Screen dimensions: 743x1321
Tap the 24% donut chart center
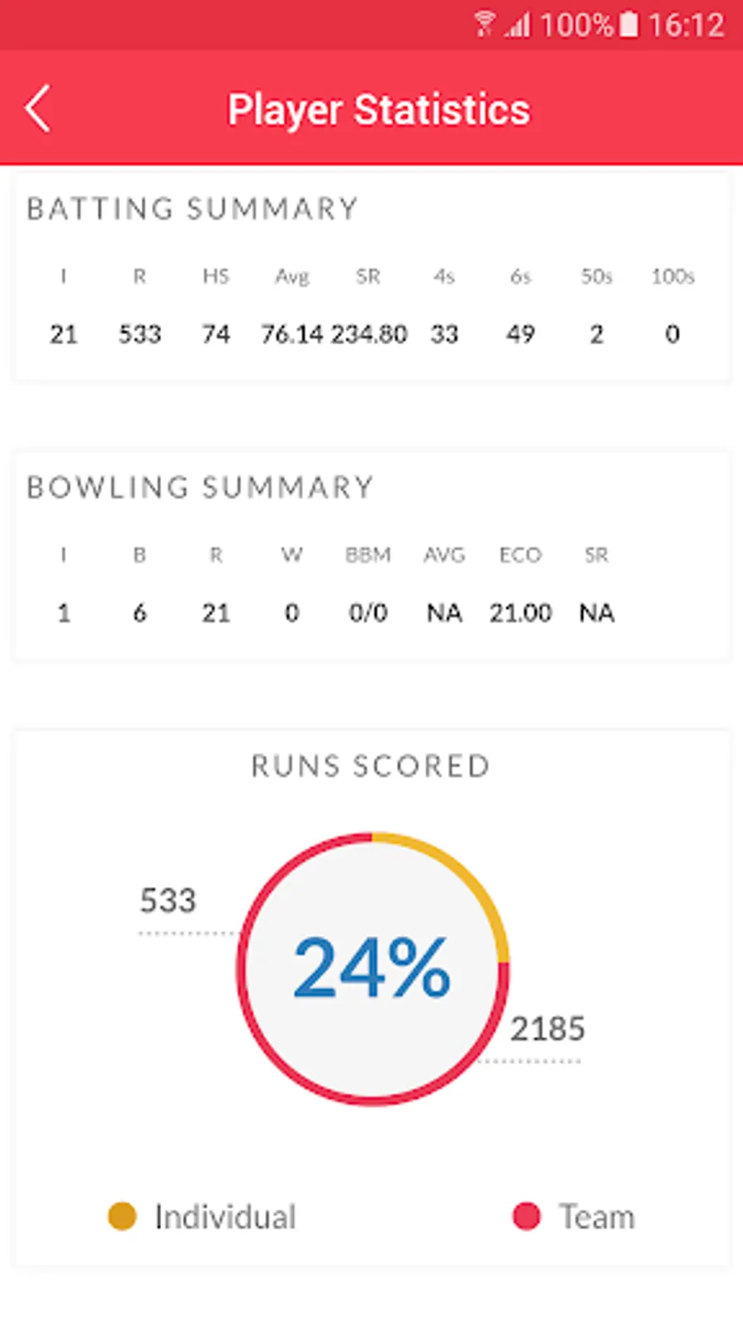pos(372,968)
